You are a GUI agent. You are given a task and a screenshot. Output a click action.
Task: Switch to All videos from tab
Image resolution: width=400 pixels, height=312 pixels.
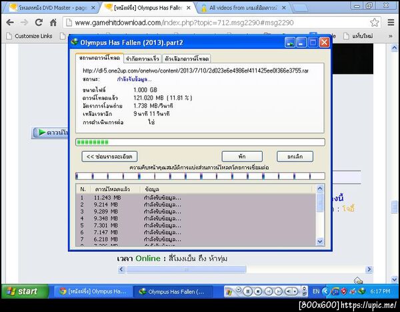[x=243, y=8]
